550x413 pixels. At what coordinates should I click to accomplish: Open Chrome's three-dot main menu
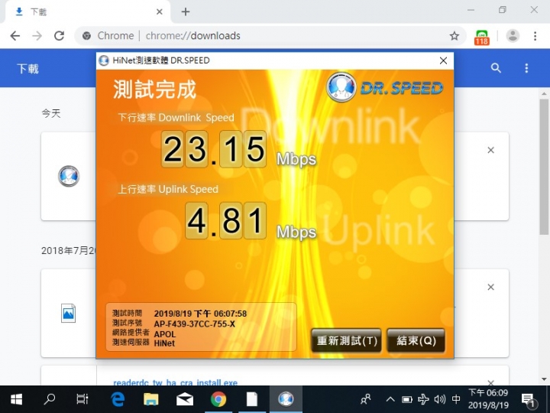(535, 36)
